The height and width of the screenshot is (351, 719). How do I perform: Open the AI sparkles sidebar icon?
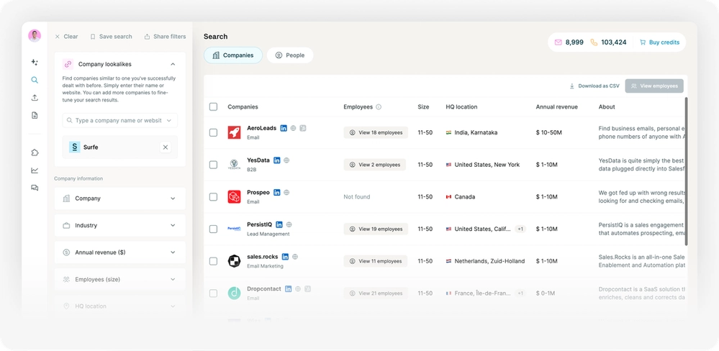click(x=35, y=63)
